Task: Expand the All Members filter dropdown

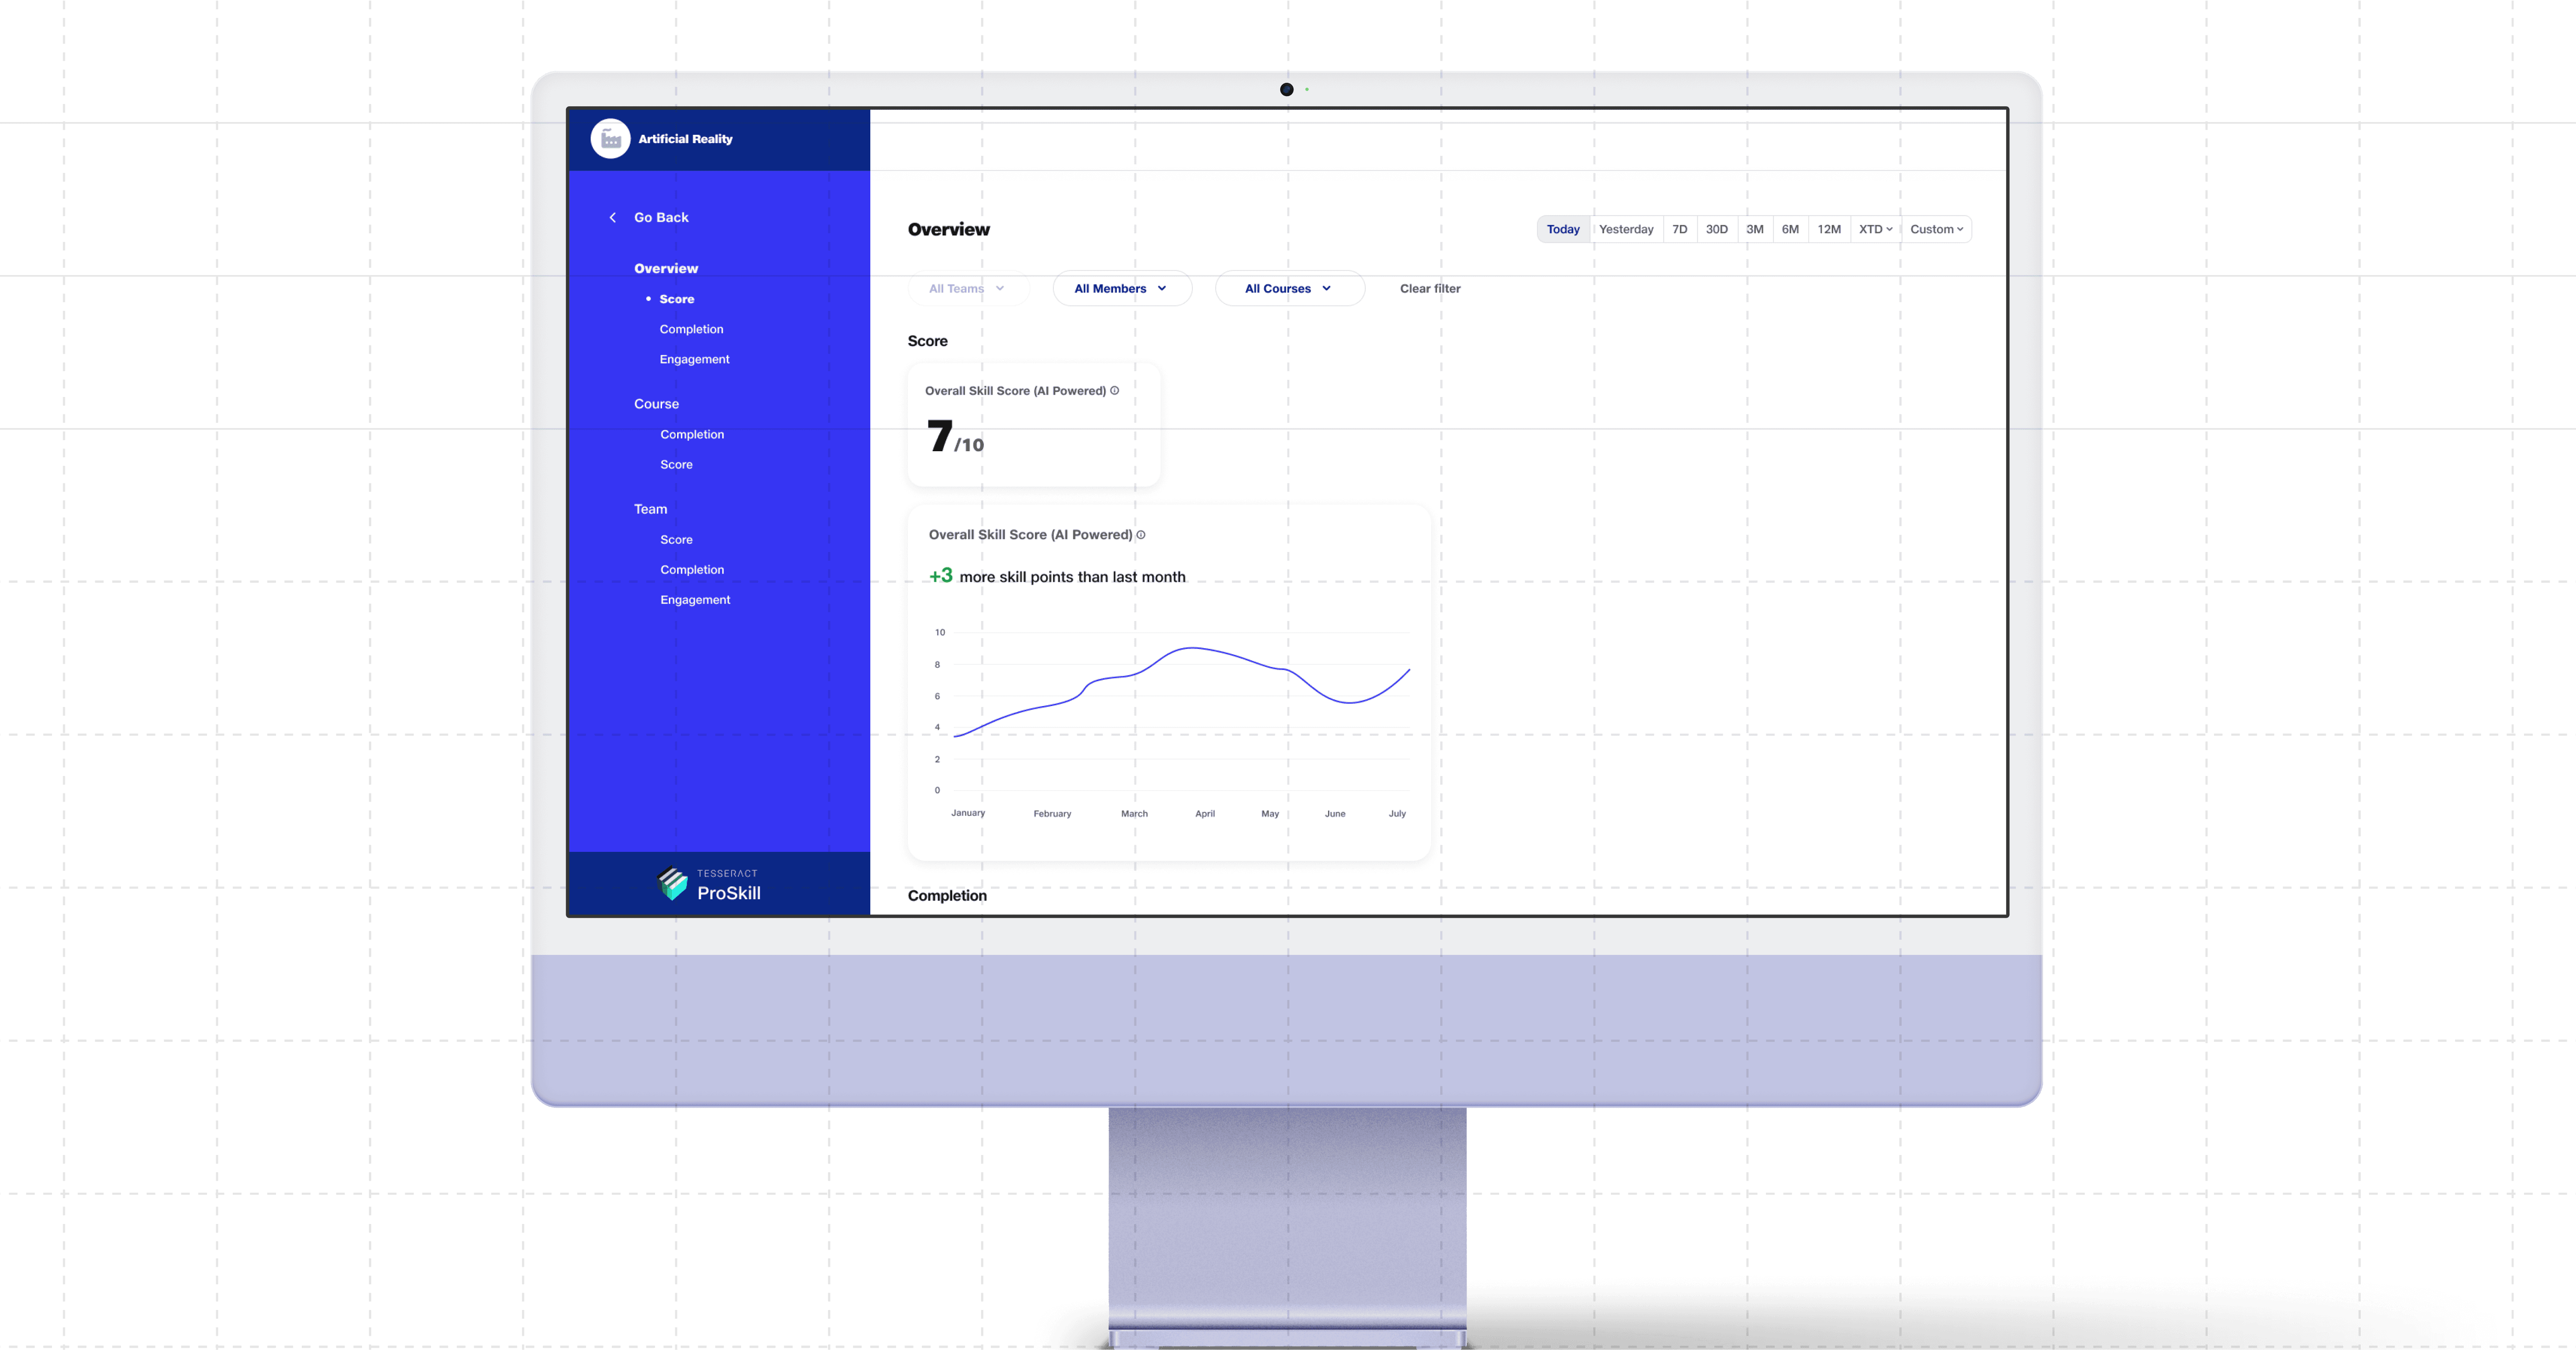Action: pyautogui.click(x=1121, y=289)
